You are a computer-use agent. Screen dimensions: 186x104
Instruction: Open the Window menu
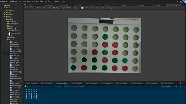47,1
